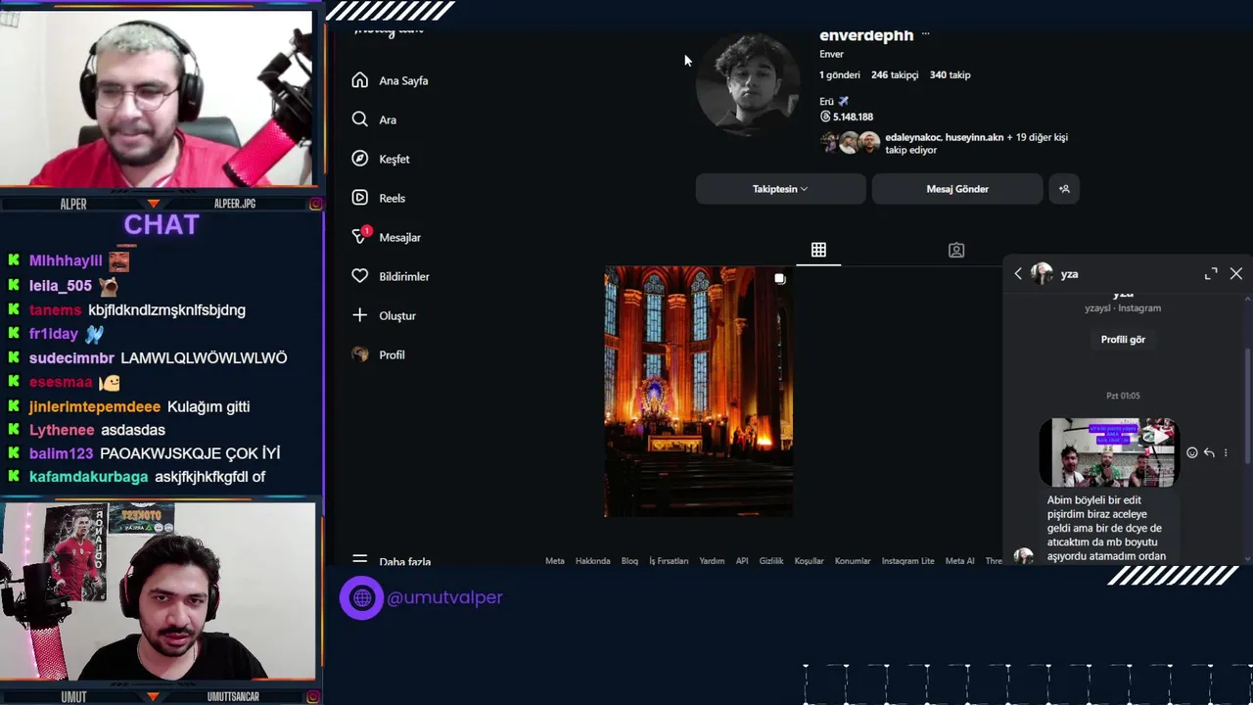Close the yza chat panel

click(1236, 274)
